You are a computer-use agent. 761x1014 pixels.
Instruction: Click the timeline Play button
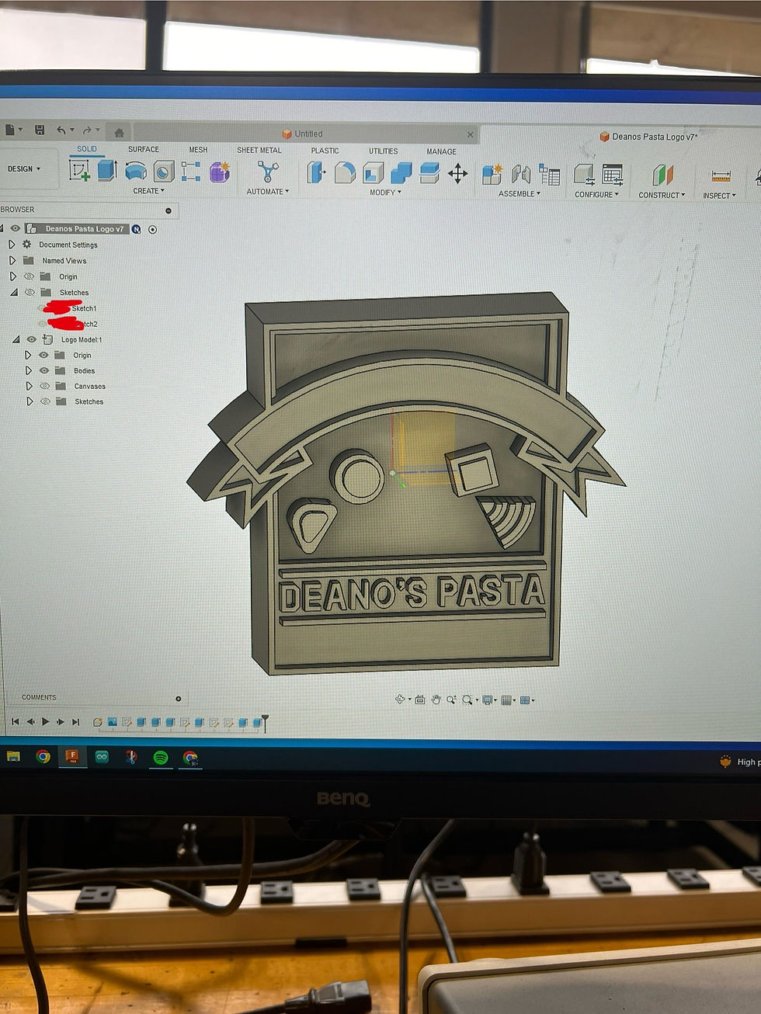pos(45,721)
